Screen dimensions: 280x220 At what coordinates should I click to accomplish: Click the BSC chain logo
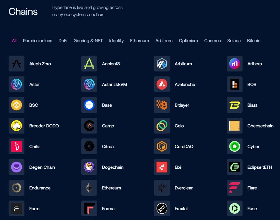tap(17, 105)
